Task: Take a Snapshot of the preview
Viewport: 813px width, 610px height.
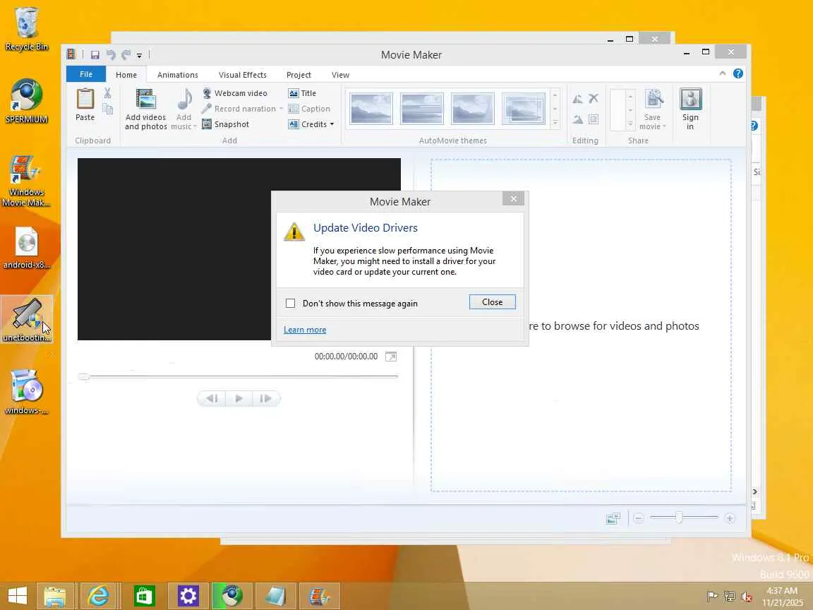Action: pos(226,124)
